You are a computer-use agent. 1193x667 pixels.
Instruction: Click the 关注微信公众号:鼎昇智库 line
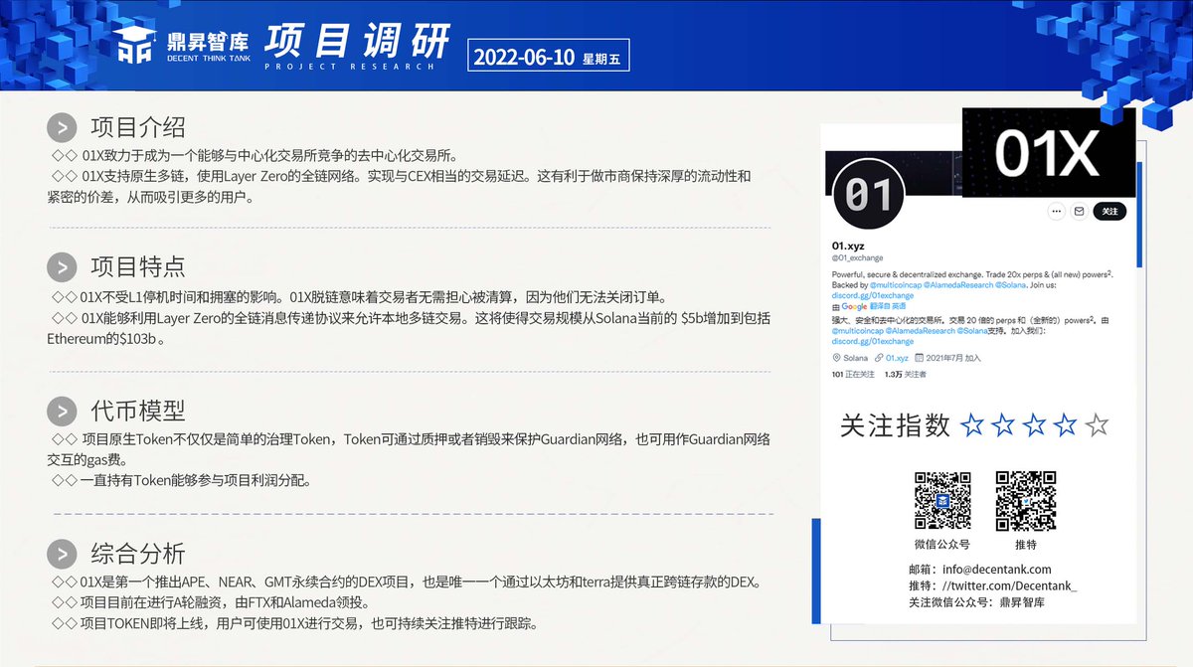pos(976,602)
